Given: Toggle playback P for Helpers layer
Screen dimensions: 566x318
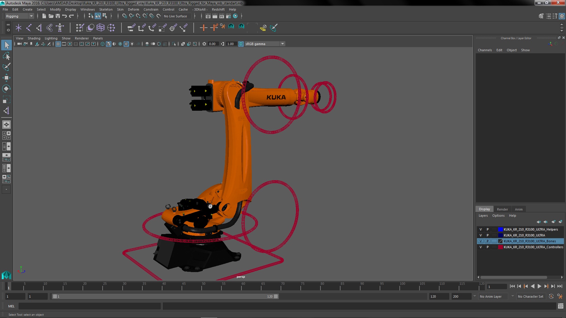Looking at the screenshot, I should [487, 229].
